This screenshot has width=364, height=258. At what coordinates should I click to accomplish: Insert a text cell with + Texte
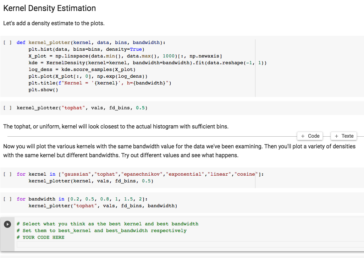(x=344, y=136)
